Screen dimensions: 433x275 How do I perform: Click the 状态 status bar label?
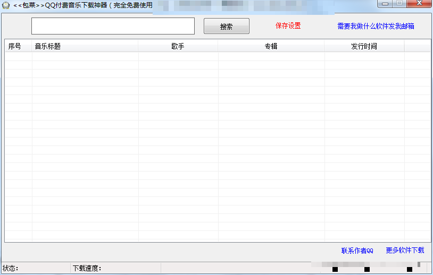coord(11,268)
